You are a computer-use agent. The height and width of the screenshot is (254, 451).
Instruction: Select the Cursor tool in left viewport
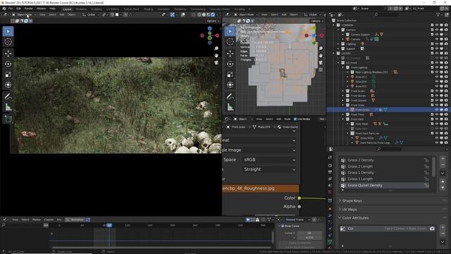(x=8, y=42)
